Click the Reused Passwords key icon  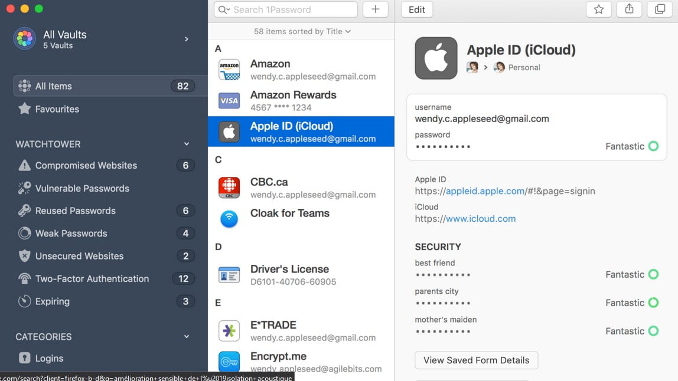25,211
